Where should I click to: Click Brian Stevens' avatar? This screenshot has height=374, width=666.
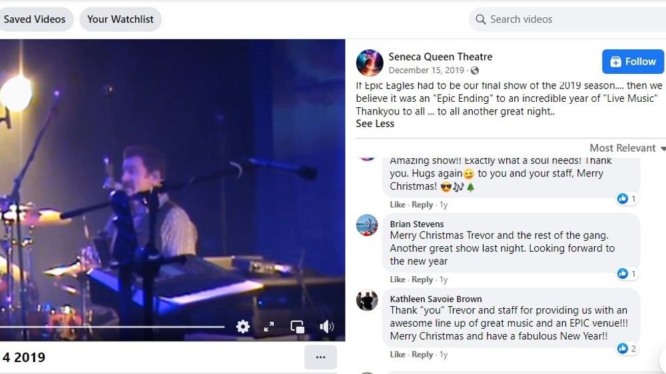coord(367,226)
